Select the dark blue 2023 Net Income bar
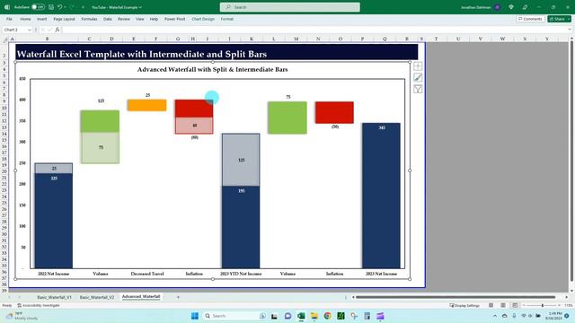 point(381,196)
